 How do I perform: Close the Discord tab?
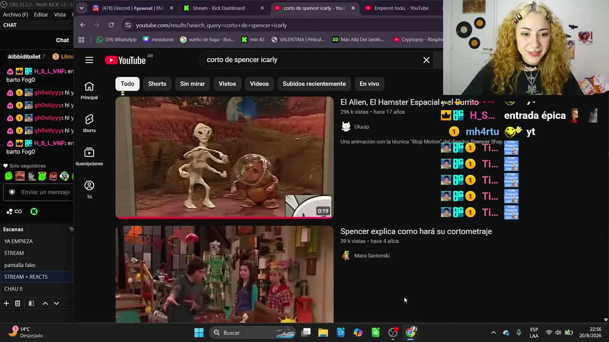tap(171, 8)
